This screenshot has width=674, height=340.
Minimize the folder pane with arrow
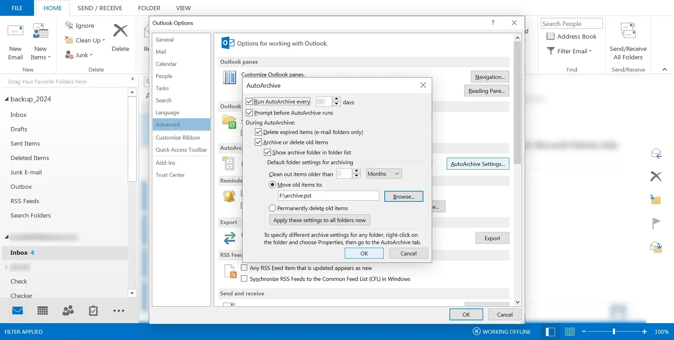point(132,79)
